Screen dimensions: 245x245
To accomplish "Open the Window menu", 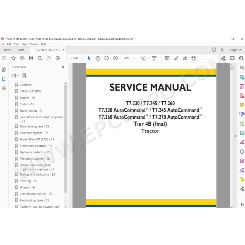I will coord(34,44).
